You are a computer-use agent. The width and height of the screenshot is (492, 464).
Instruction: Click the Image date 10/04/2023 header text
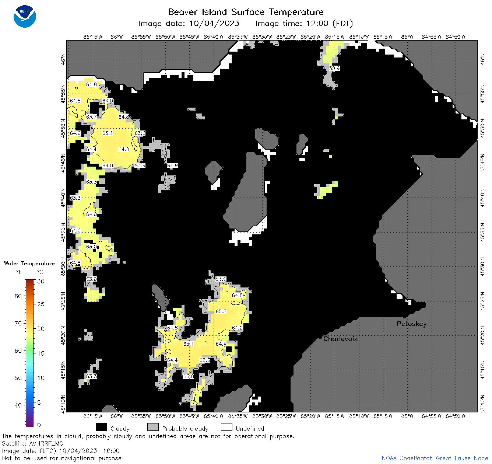pos(189,24)
